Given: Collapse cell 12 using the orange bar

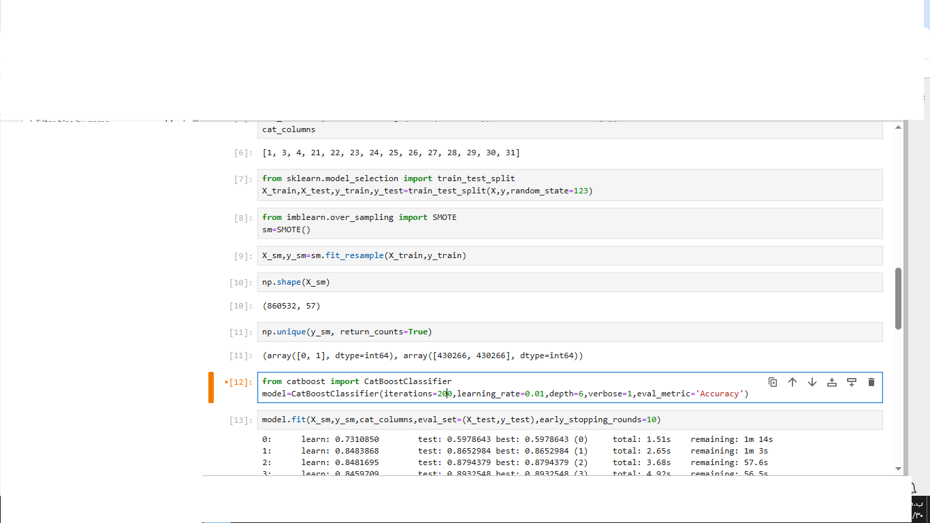Looking at the screenshot, I should pyautogui.click(x=211, y=387).
